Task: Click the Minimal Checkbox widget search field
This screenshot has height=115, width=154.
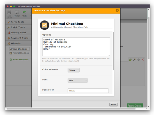Action: 19,49
